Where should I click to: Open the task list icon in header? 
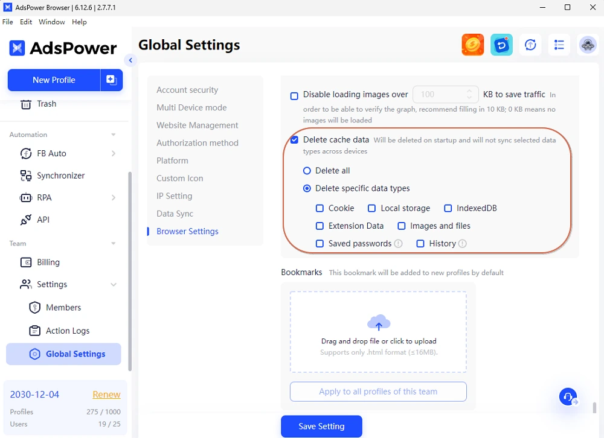[x=559, y=45]
